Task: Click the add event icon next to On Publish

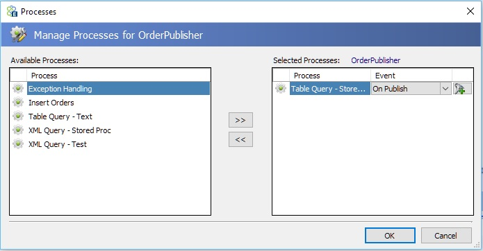Action: 462,89
